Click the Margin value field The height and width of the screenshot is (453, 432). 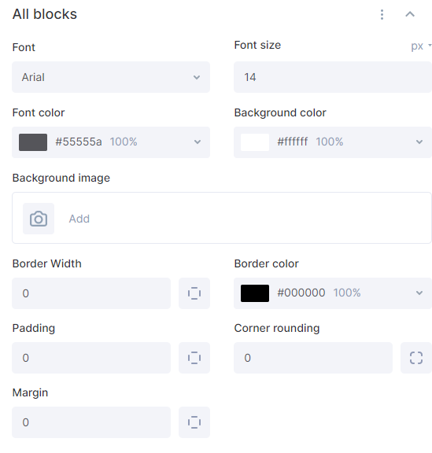pos(91,422)
